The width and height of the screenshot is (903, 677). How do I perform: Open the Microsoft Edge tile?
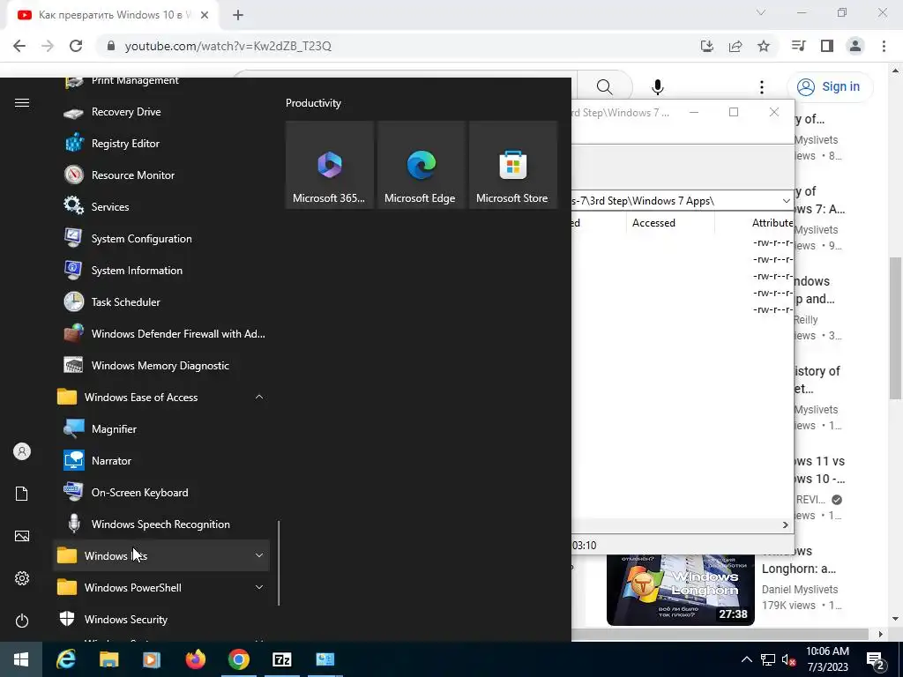pos(421,165)
